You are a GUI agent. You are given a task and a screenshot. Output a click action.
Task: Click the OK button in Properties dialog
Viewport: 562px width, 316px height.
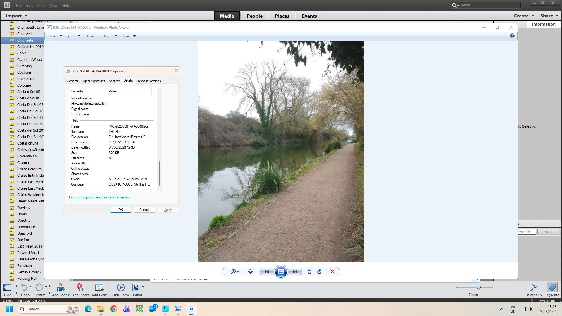[121, 210]
